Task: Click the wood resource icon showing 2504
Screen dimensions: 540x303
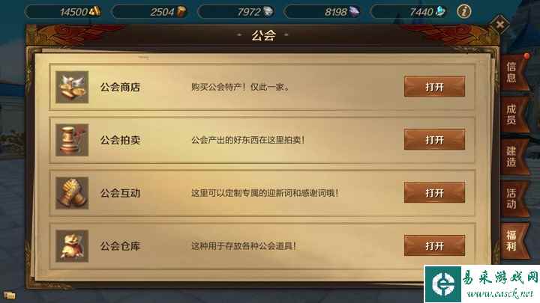Action: coord(181,12)
